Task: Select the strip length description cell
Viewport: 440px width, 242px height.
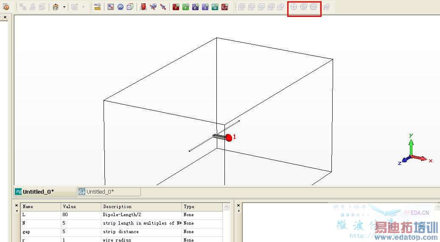Action: [x=141, y=223]
